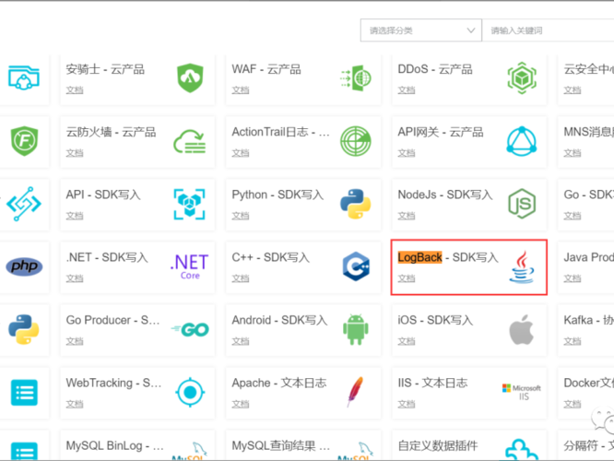Open the 文档 link under Android SDK写入
Image resolution: width=614 pixels, height=461 pixels.
[x=241, y=341]
